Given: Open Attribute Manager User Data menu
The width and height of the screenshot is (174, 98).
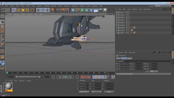Looking at the screenshot, I should click(x=132, y=53).
